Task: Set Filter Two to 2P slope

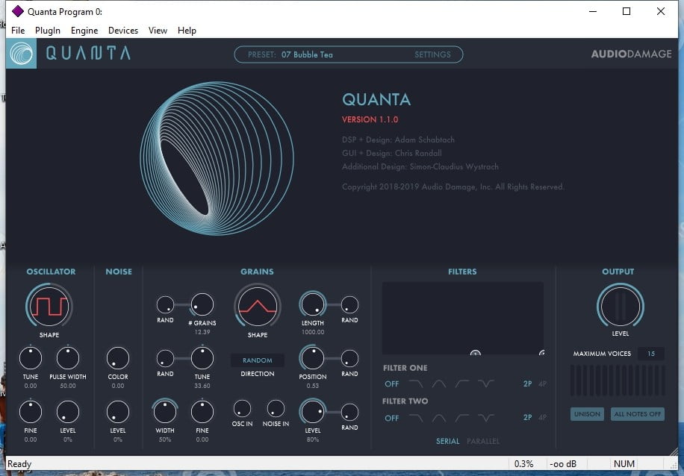Action: click(527, 418)
